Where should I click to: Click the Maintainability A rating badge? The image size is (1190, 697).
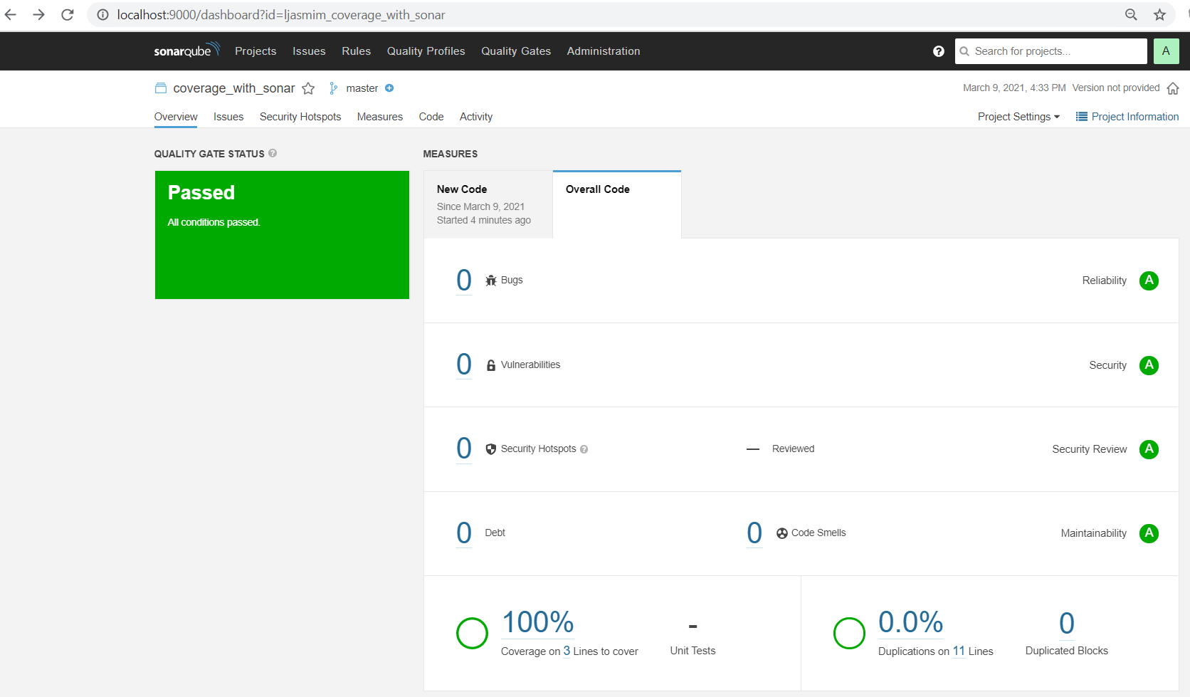click(1149, 533)
